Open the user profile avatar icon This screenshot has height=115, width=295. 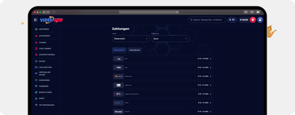260,20
